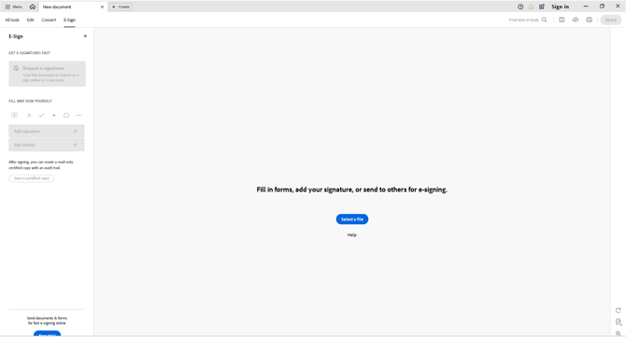Click the search magnifier icon
The image size is (626, 337).
[x=544, y=20]
